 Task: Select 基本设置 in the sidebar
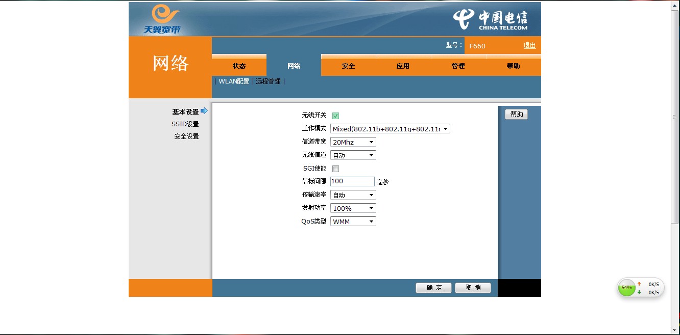coord(185,111)
